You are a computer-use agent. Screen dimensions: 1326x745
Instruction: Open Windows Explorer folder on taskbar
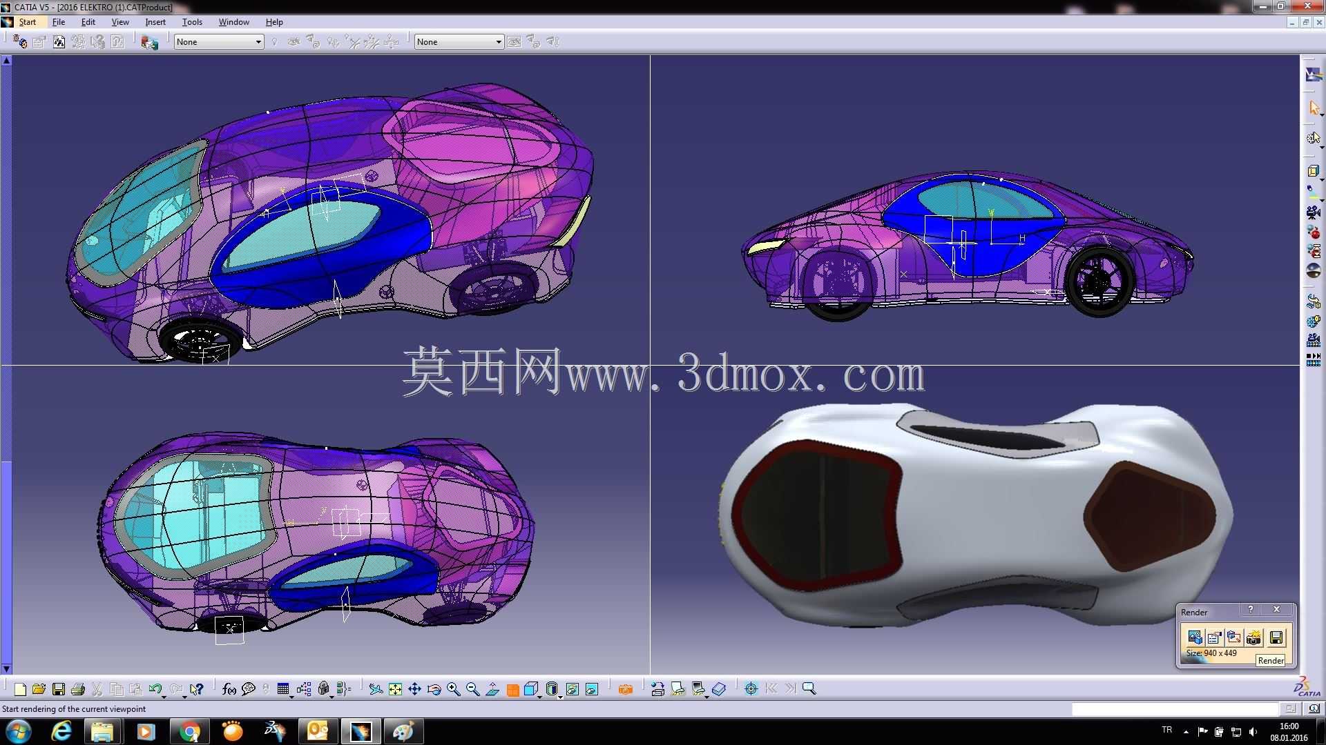click(102, 731)
